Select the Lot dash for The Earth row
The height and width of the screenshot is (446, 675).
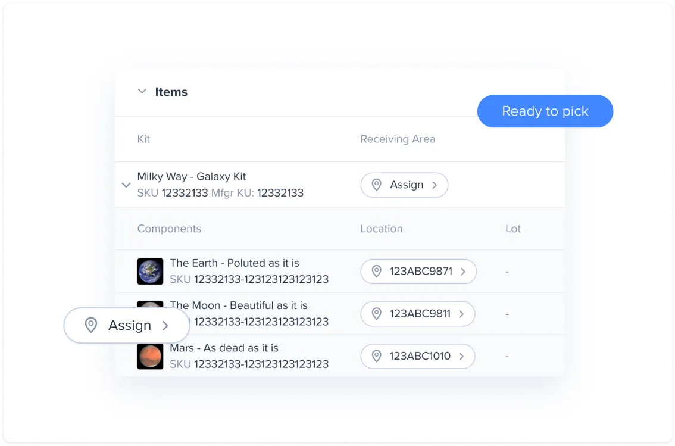coord(507,271)
